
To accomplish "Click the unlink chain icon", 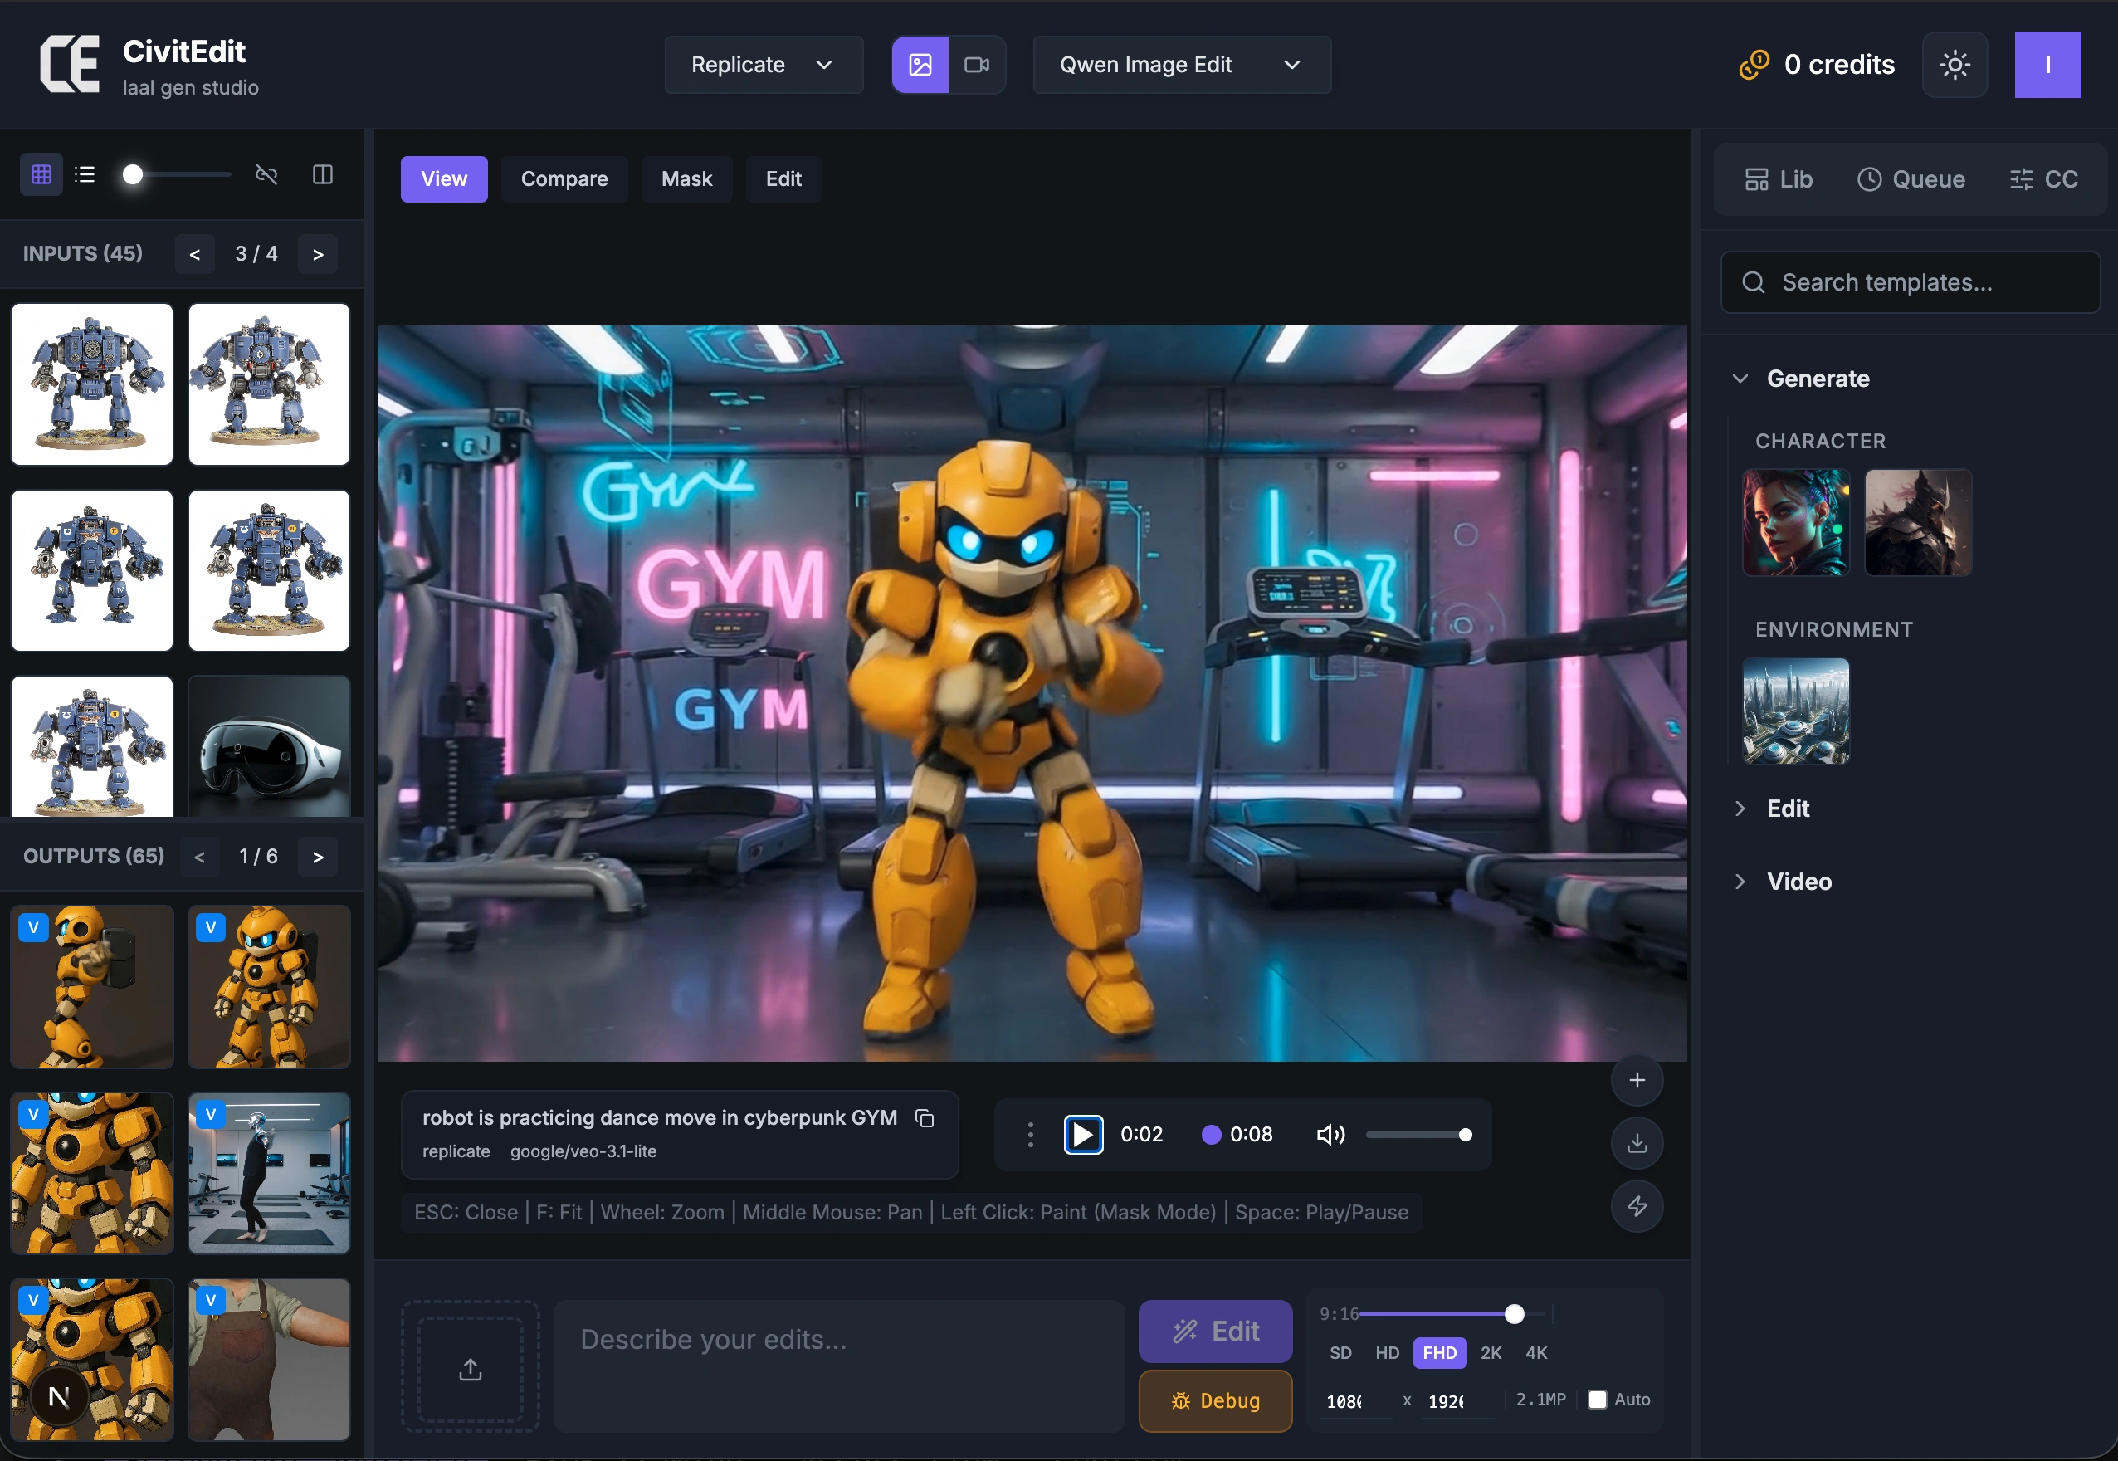I will (266, 175).
